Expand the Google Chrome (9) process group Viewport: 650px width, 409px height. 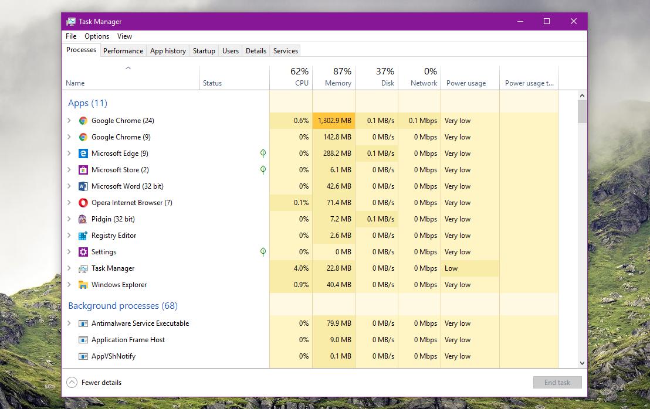click(x=69, y=137)
